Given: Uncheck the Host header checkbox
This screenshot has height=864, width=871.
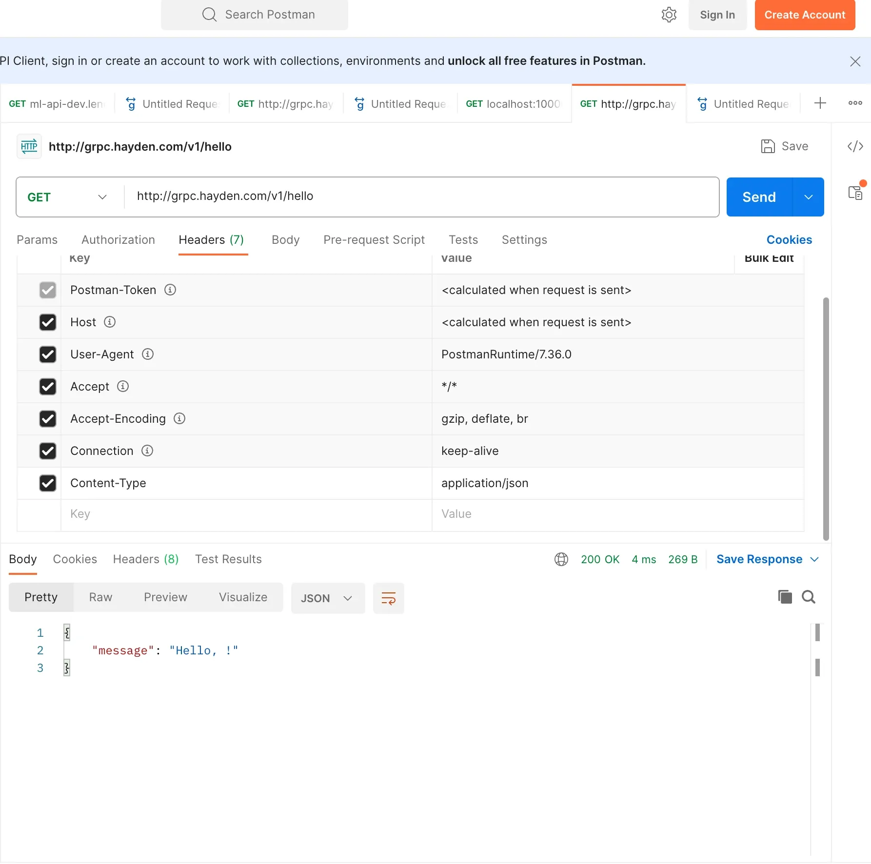Looking at the screenshot, I should [48, 322].
